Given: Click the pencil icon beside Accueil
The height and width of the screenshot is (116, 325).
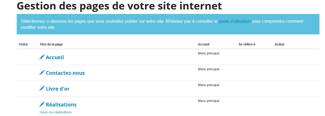Looking at the screenshot, I should [42, 57].
